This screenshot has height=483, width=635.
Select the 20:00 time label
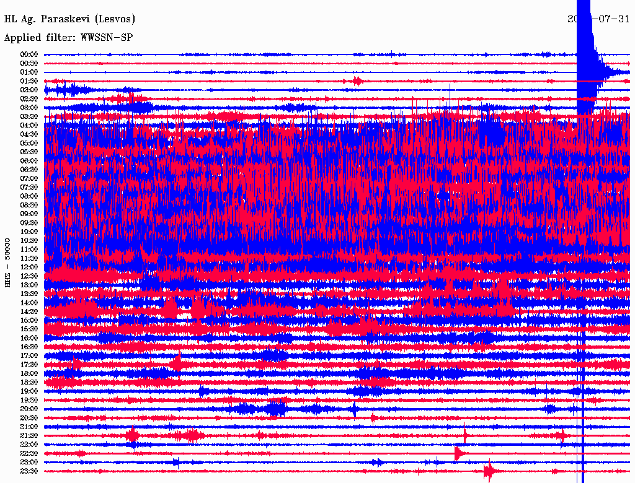pyautogui.click(x=29, y=409)
